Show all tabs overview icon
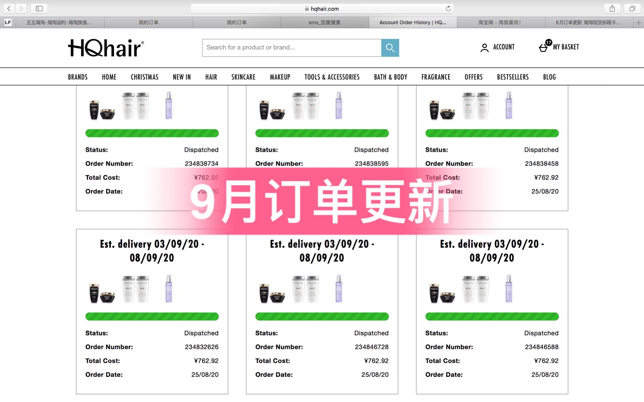The width and height of the screenshot is (644, 402). [632, 8]
